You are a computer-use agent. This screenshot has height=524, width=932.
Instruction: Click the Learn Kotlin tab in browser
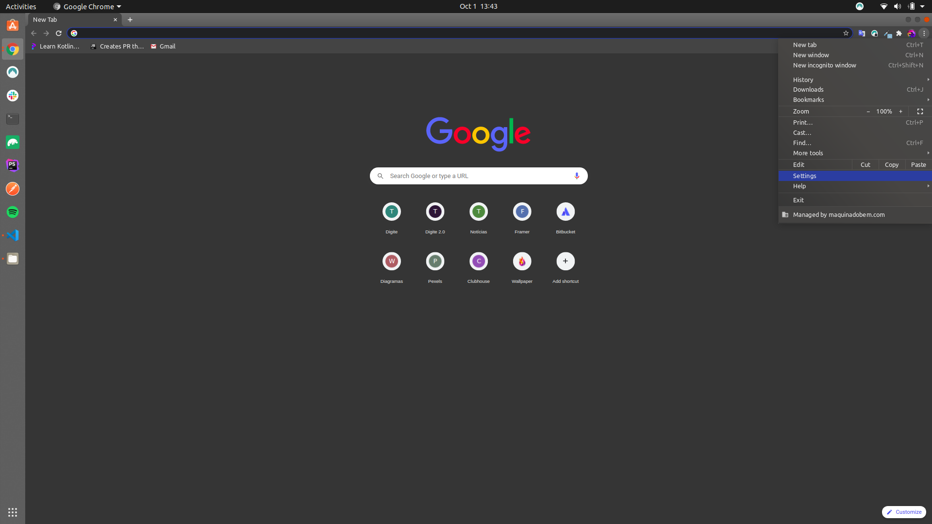coord(57,46)
